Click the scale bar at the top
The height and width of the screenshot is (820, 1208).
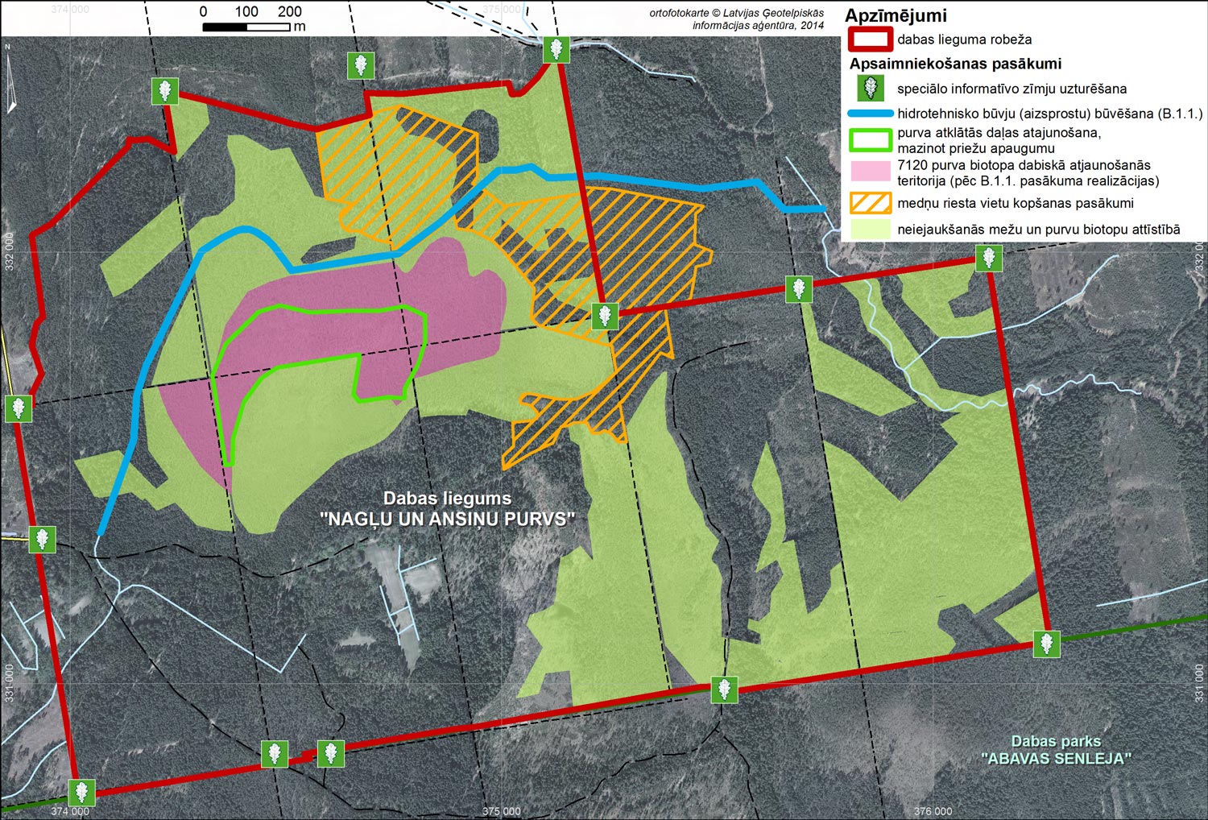246,27
